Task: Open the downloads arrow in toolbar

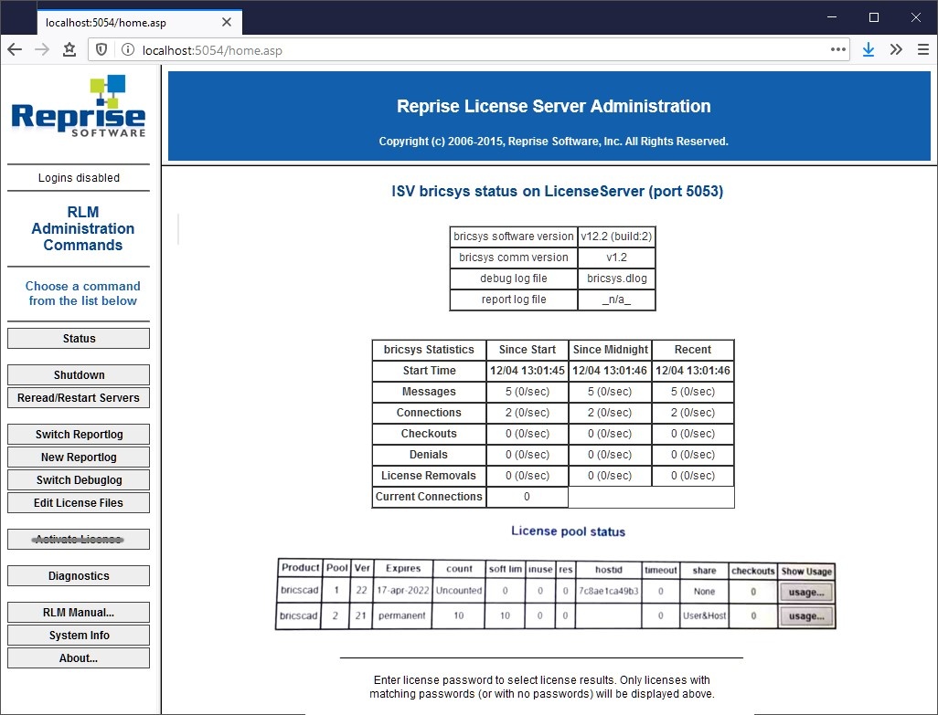Action: pos(868,49)
